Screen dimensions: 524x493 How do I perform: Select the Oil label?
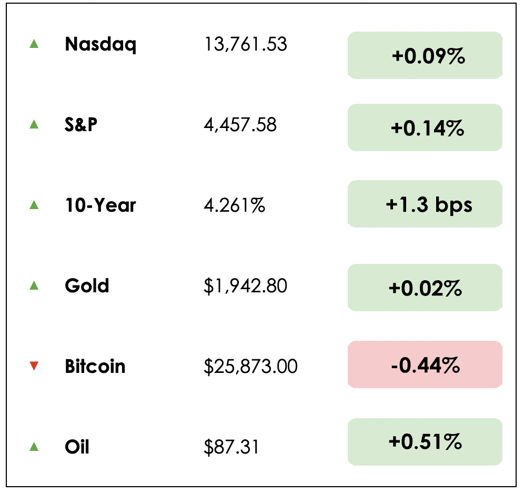(x=77, y=447)
